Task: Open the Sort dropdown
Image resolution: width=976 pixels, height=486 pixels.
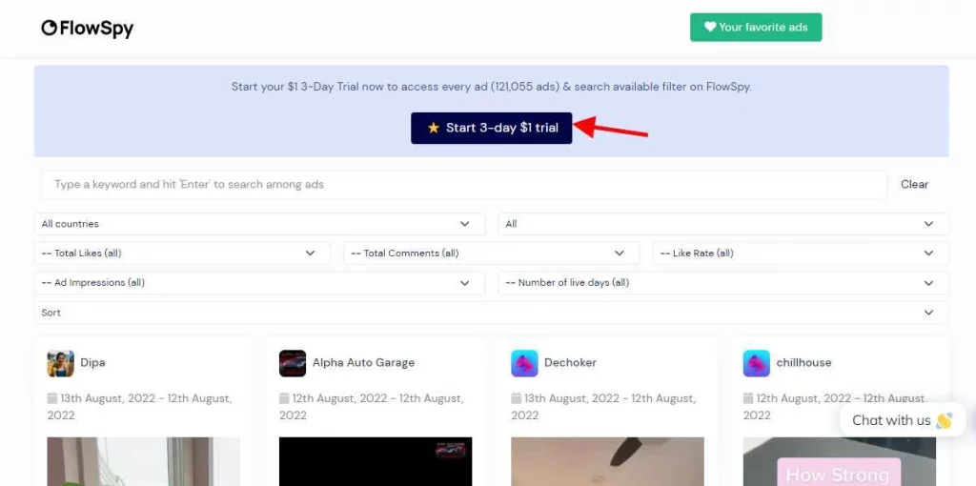Action: click(x=491, y=313)
